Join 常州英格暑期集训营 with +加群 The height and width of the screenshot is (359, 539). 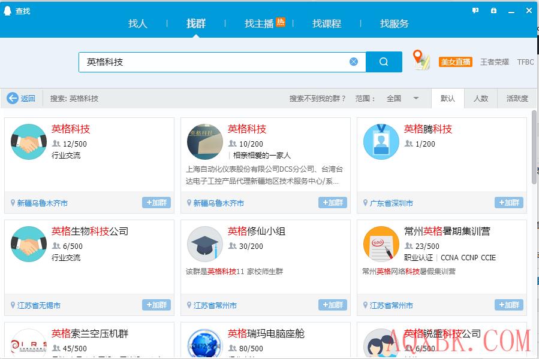(509, 305)
